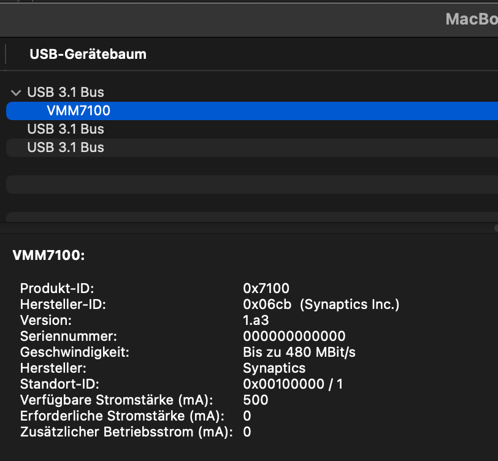Click the serial number 000000000000
This screenshot has height=461, width=498.
pos(294,336)
